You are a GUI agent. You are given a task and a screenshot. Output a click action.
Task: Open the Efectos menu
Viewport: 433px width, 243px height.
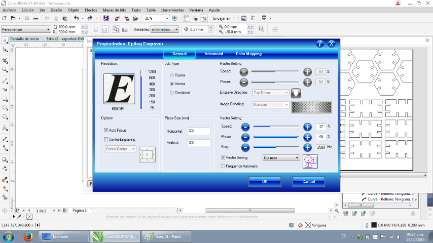(x=91, y=10)
